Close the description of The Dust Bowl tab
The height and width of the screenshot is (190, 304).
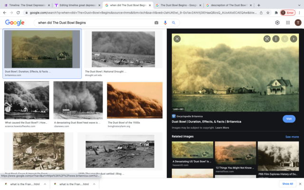tap(251, 5)
